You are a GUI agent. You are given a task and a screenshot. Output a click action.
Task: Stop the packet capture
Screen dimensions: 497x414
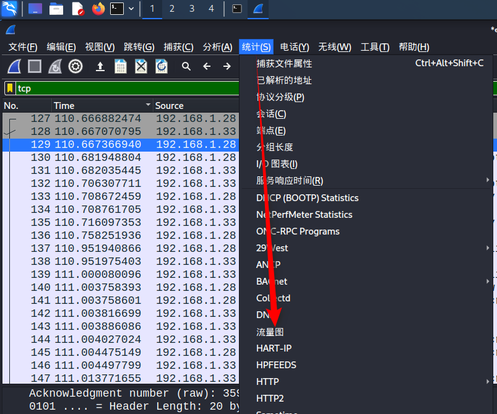click(35, 67)
